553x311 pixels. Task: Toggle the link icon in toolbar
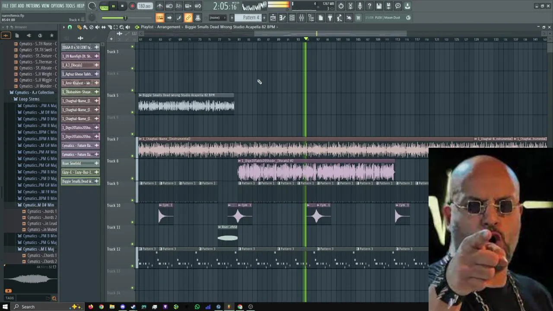[x=188, y=18]
